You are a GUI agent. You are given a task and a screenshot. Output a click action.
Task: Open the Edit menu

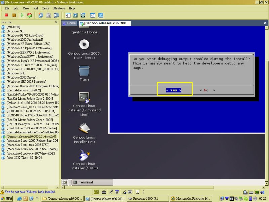point(16,8)
